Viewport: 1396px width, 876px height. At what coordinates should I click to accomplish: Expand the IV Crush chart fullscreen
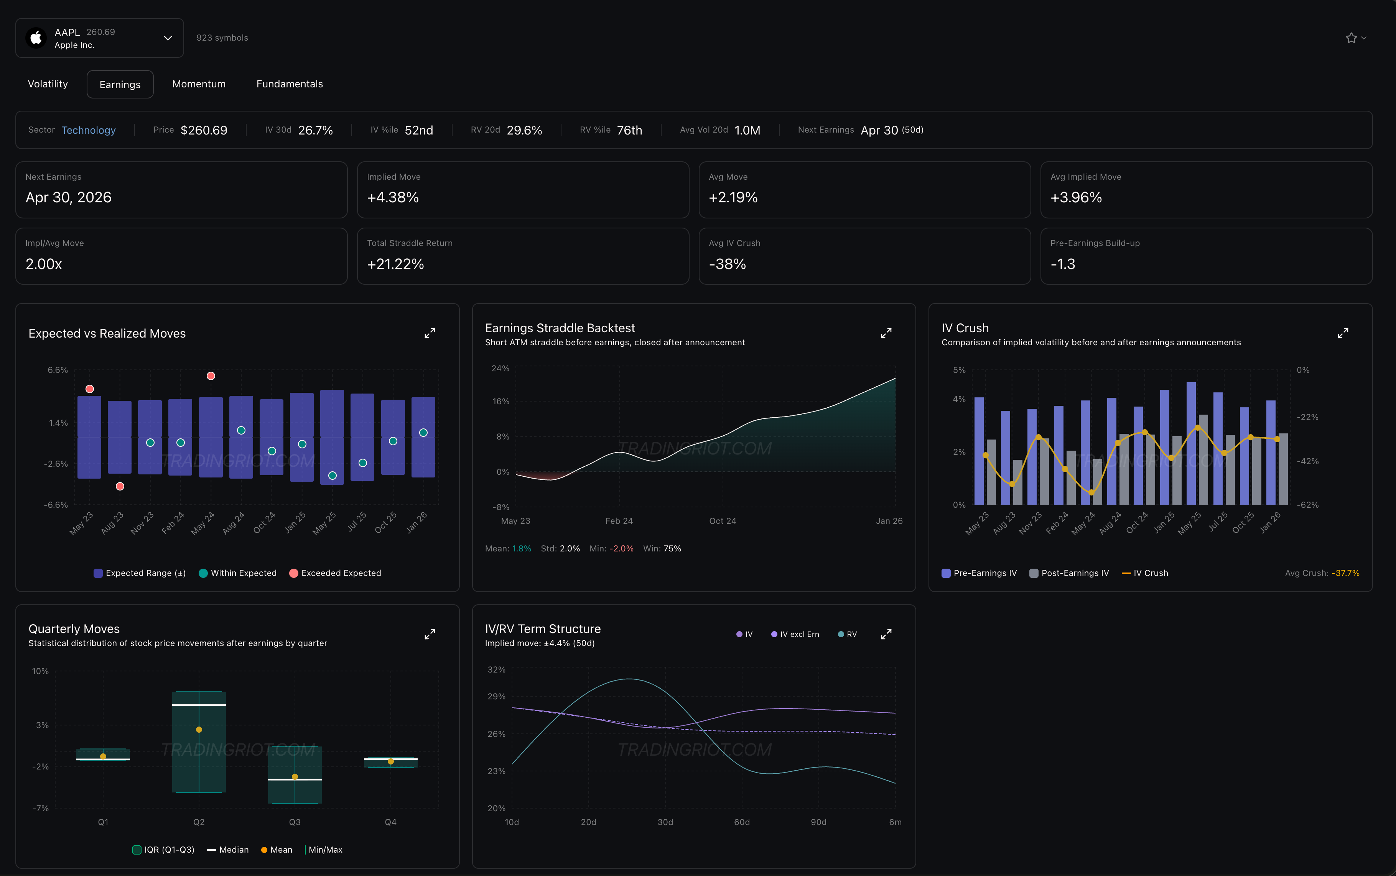coord(1343,333)
